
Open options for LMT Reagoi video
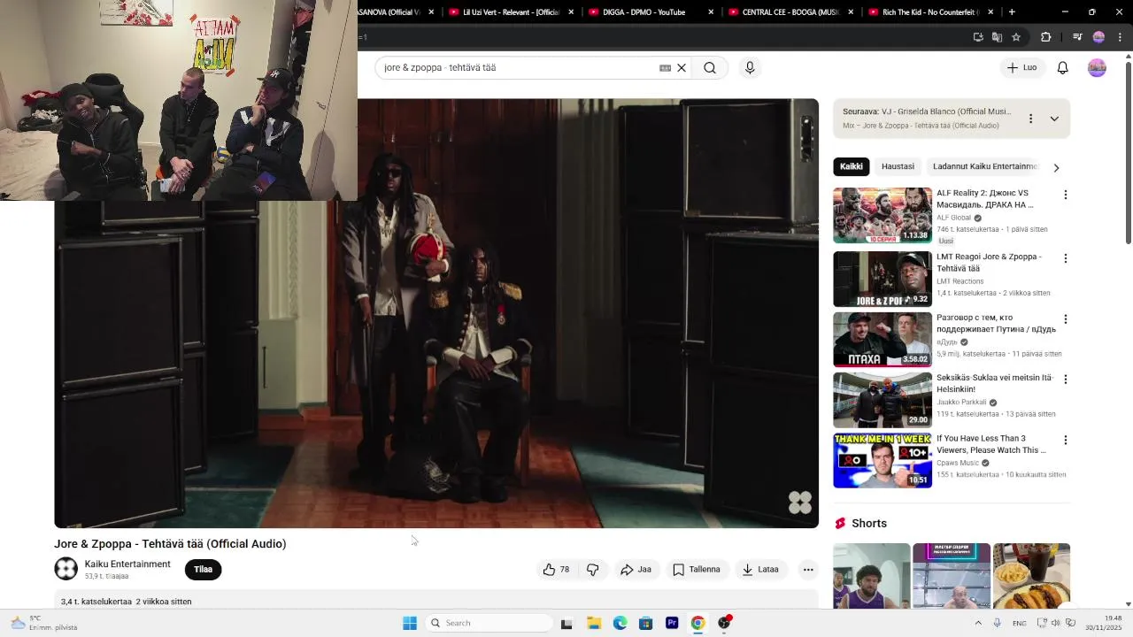1066,258
